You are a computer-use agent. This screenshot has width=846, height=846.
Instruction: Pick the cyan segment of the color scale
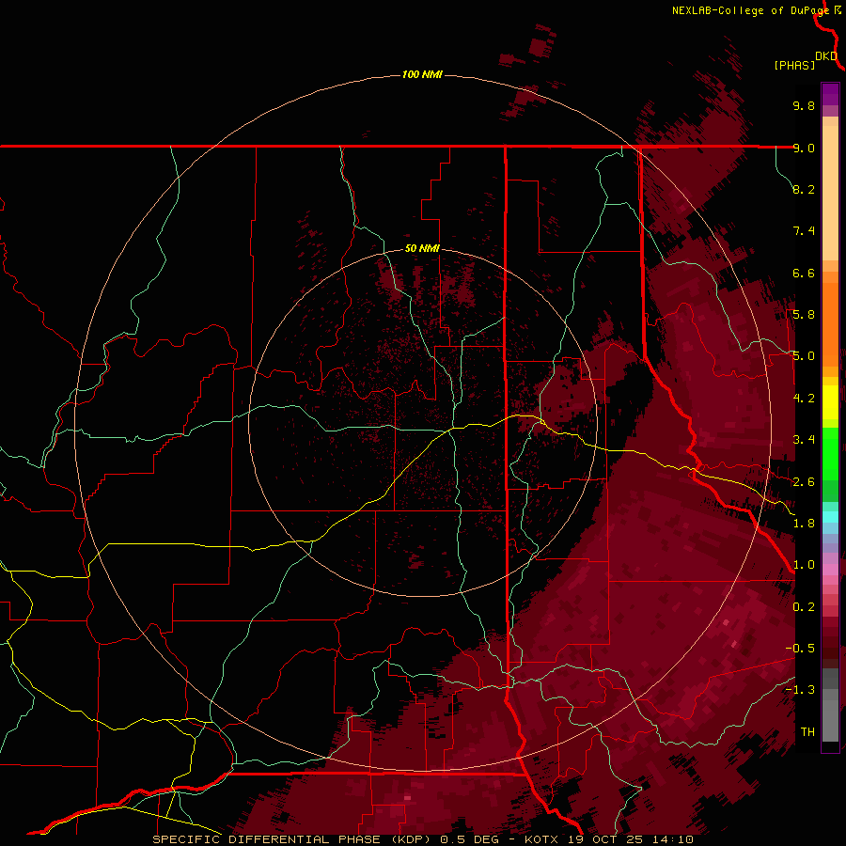830,517
